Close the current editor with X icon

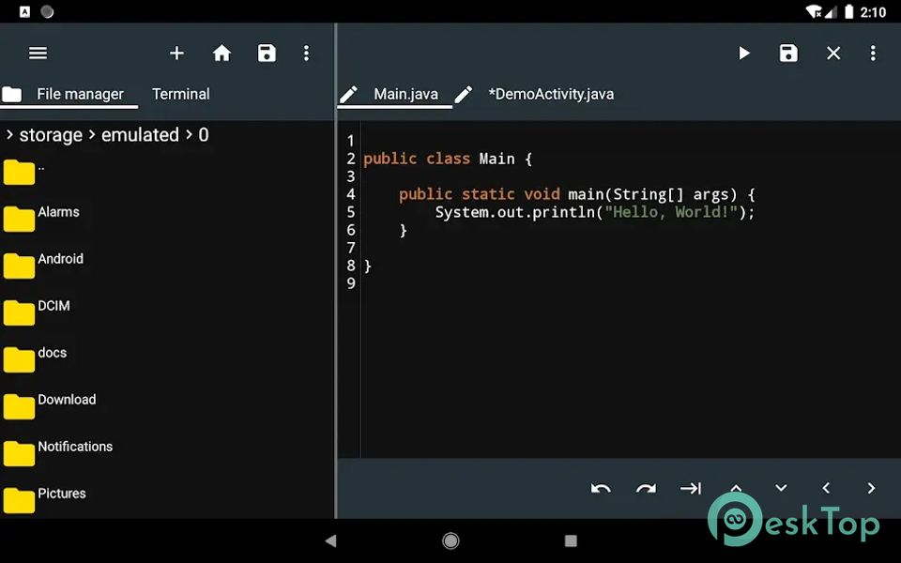(x=833, y=53)
